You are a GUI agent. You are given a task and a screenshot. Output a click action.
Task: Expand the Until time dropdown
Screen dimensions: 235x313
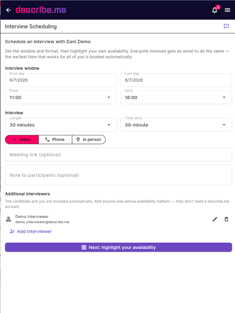pyautogui.click(x=176, y=97)
